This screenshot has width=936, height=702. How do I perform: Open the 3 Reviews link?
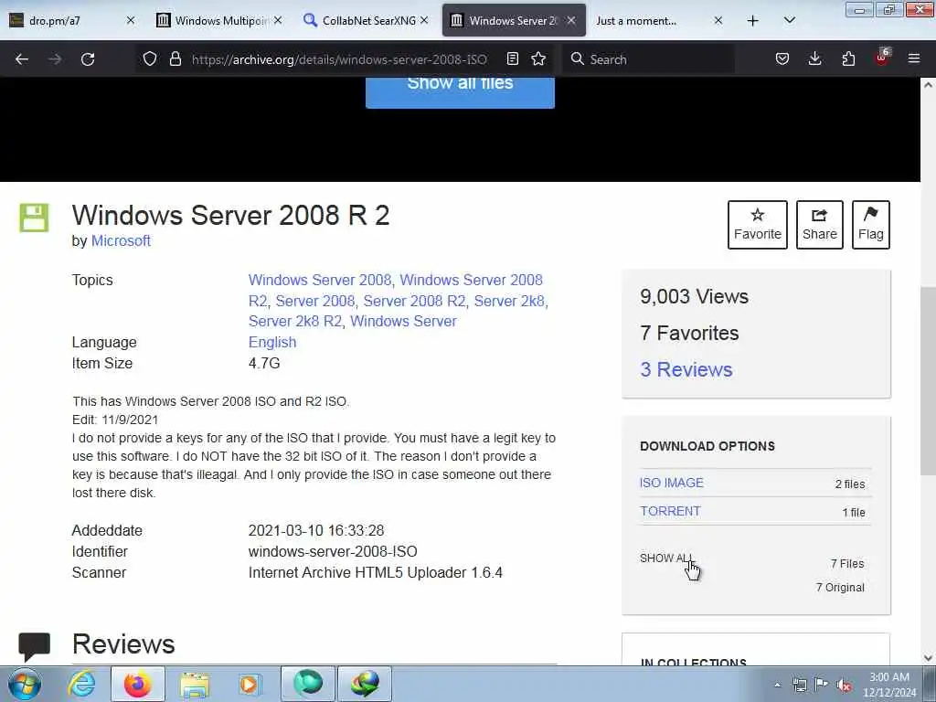[x=686, y=369]
